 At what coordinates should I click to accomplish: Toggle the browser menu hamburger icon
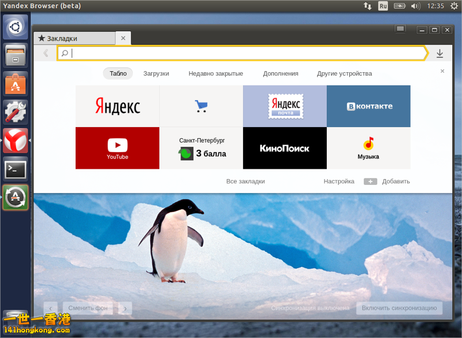400,28
